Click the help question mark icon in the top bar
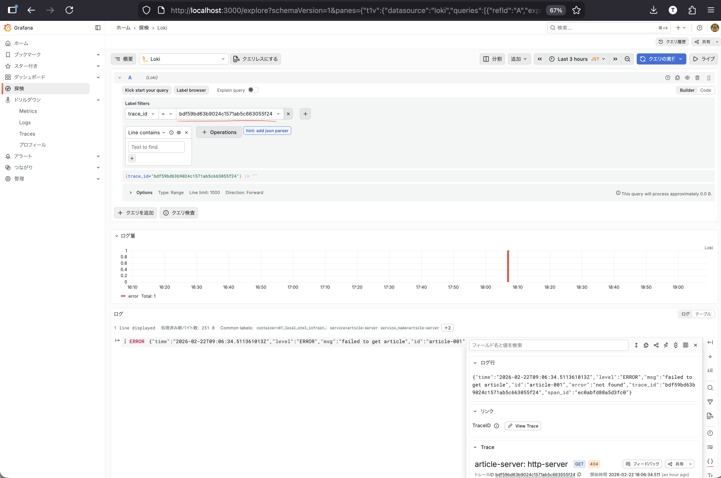This screenshot has height=478, width=721. tap(700, 28)
